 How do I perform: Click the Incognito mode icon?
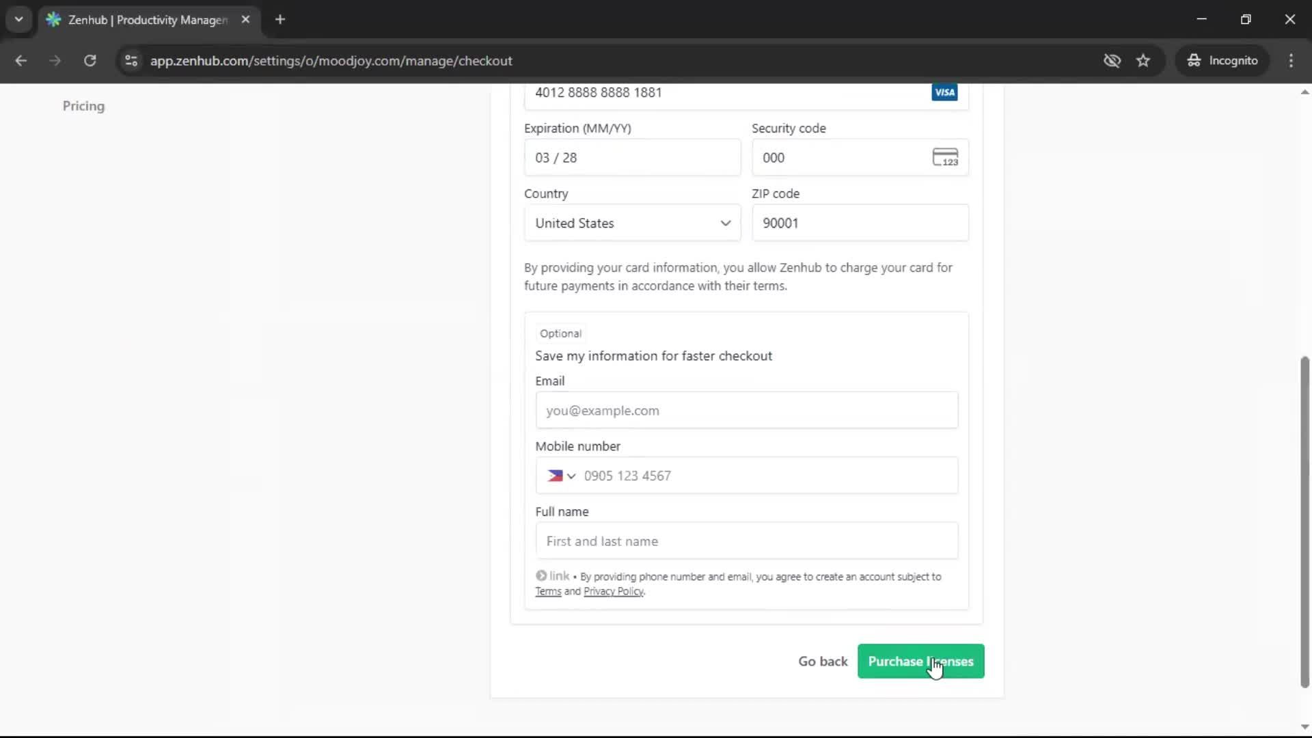pyautogui.click(x=1193, y=60)
